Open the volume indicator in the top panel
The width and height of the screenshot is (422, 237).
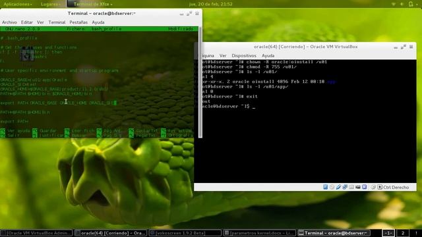(402, 4)
